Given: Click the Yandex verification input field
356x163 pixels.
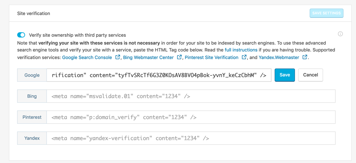Looking at the screenshot, I should point(191,138).
